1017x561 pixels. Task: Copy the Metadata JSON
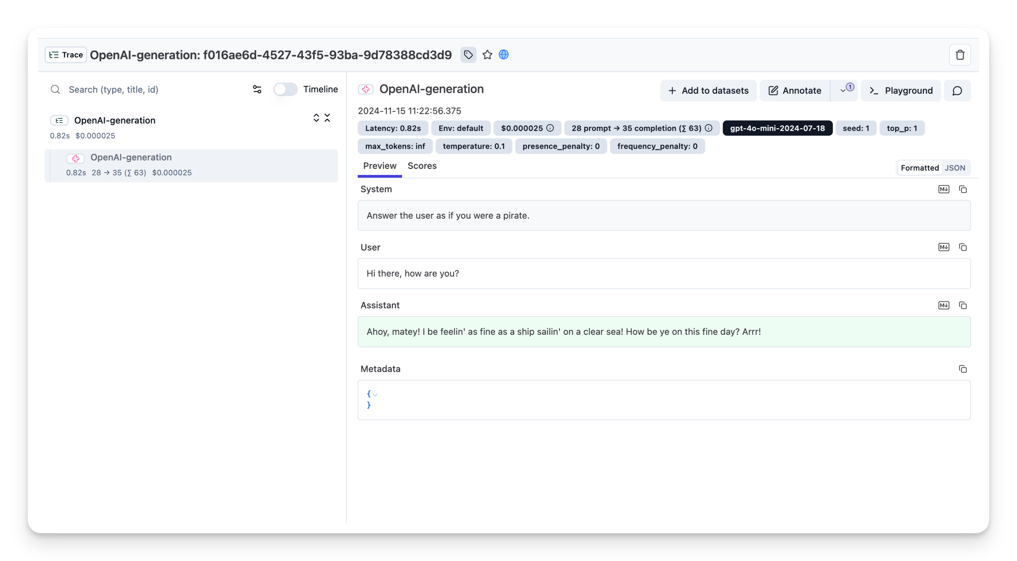point(962,369)
